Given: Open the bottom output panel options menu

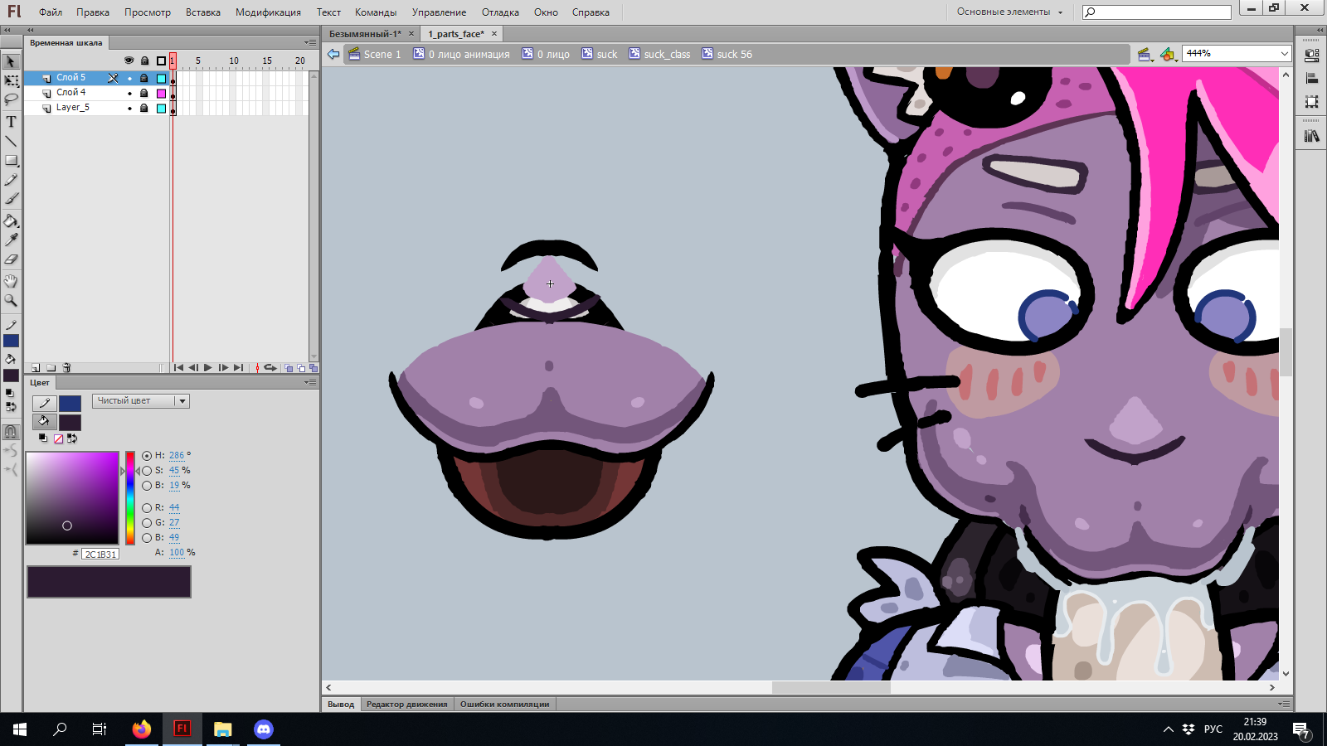Looking at the screenshot, I should 1284,704.
